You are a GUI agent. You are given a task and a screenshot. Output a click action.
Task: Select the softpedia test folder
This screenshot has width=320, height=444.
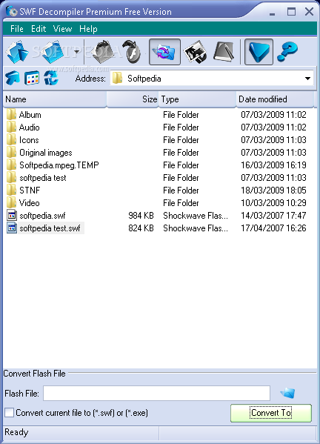point(43,178)
